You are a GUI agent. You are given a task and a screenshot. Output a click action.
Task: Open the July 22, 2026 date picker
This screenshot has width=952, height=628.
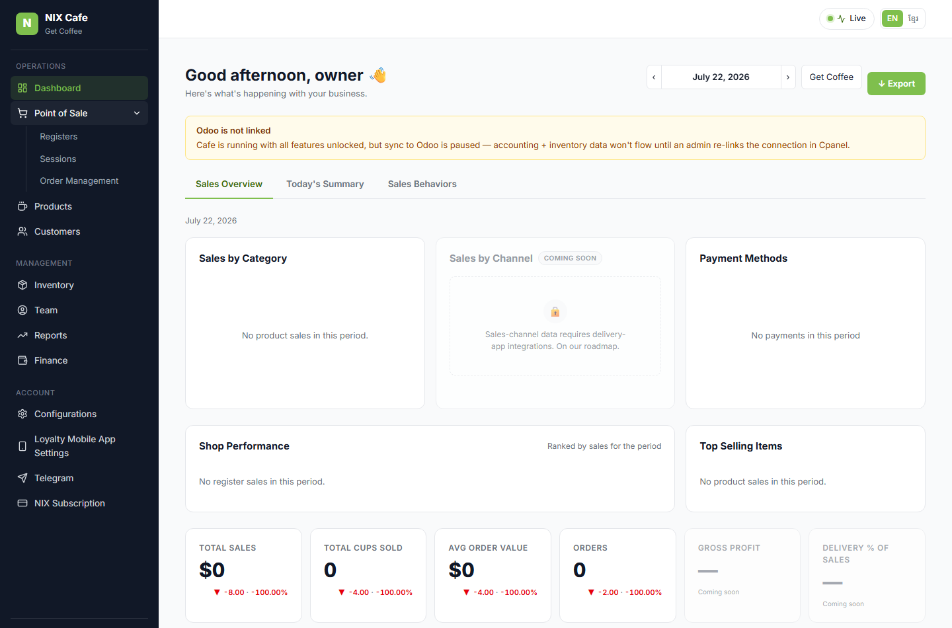tap(721, 77)
